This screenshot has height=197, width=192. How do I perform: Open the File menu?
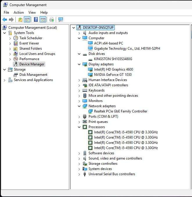point(6,12)
